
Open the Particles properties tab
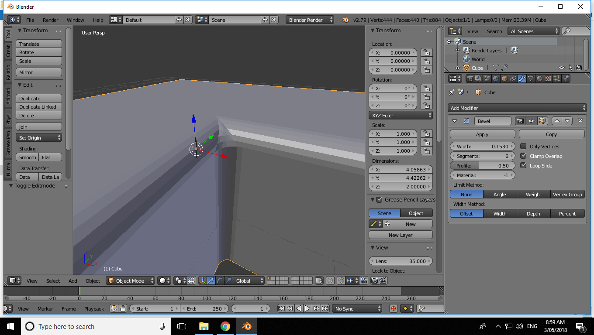coord(556,78)
